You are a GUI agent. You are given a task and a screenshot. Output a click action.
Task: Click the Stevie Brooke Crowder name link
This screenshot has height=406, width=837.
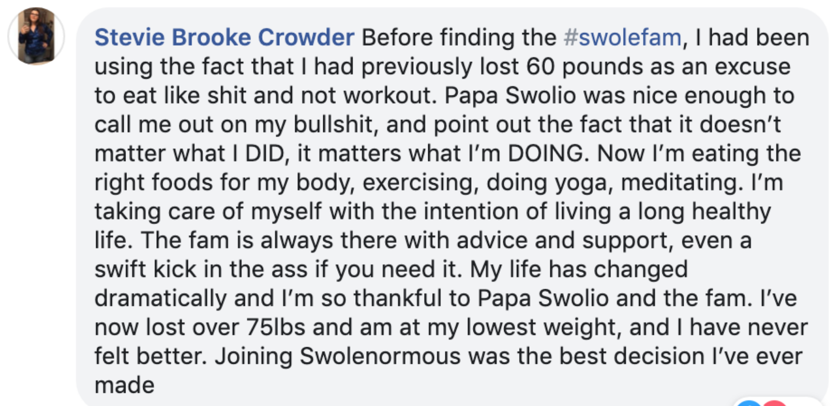pos(224,37)
